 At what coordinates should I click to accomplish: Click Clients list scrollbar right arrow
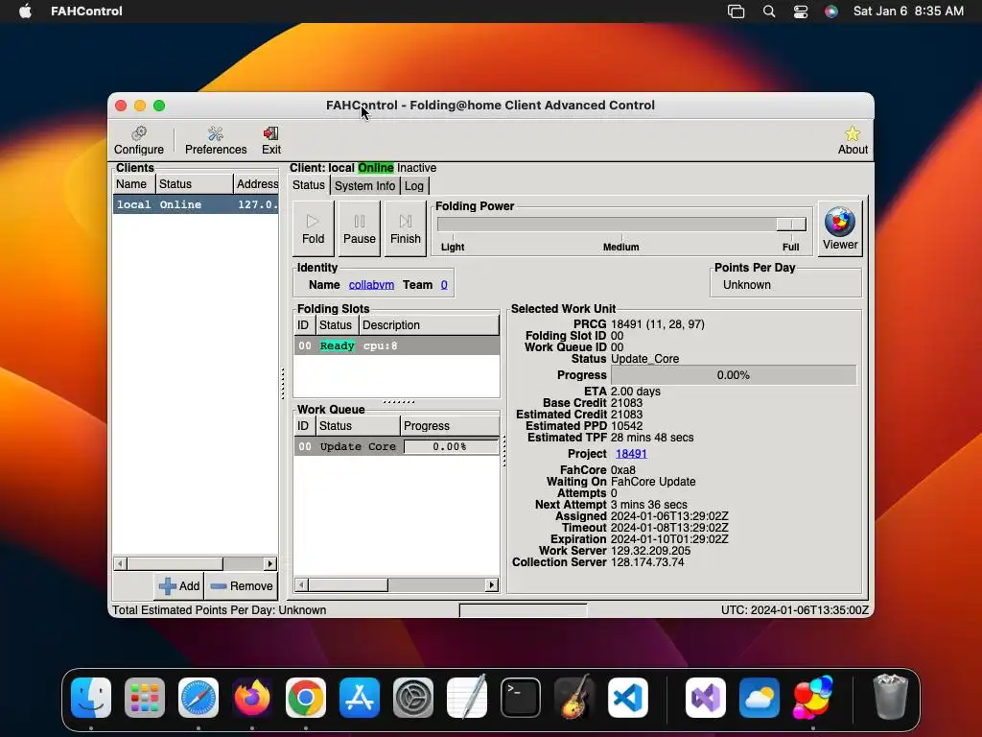[269, 563]
